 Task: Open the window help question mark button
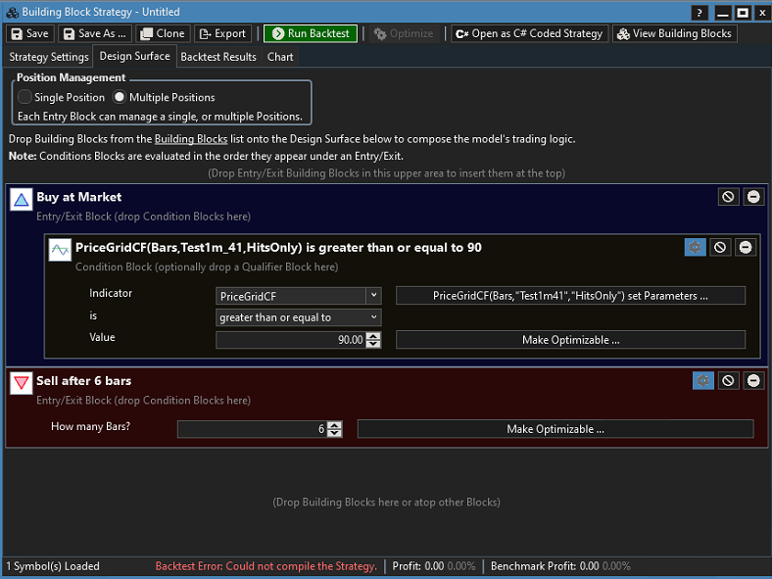[700, 13]
